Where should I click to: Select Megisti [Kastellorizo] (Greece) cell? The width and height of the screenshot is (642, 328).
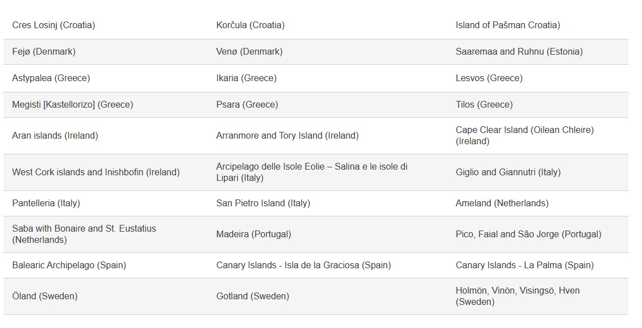point(72,105)
